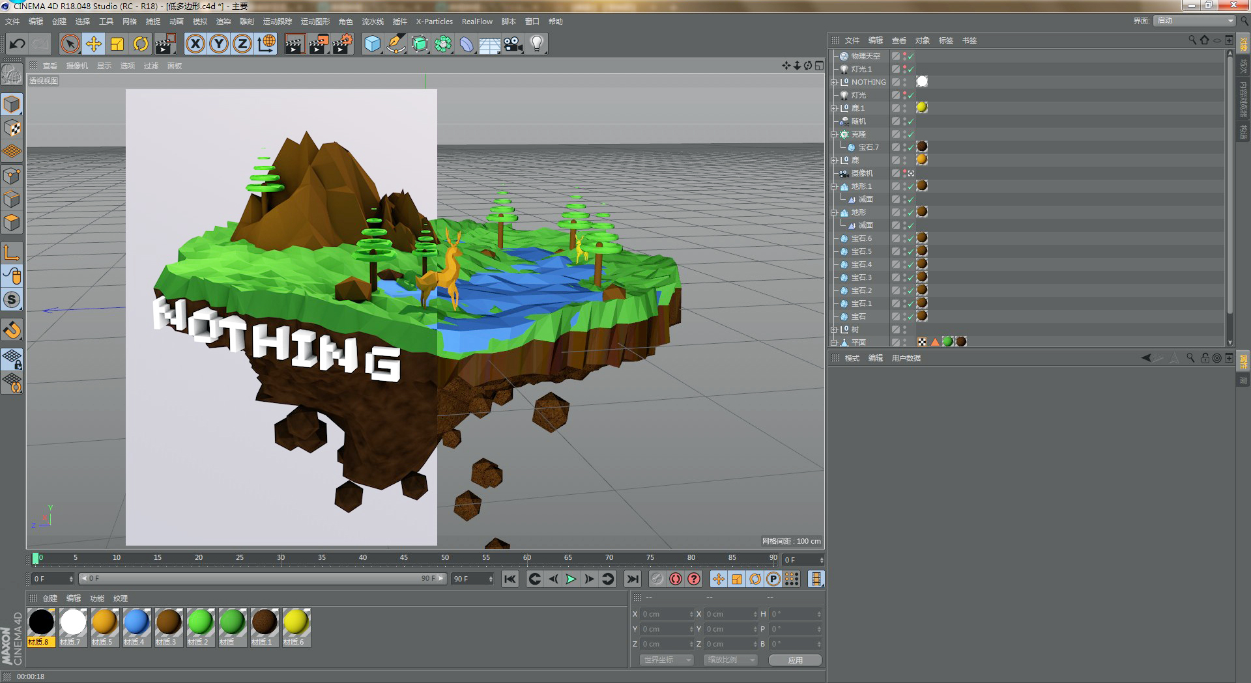
Task: Open the 世界坐标 dropdown
Action: click(667, 660)
